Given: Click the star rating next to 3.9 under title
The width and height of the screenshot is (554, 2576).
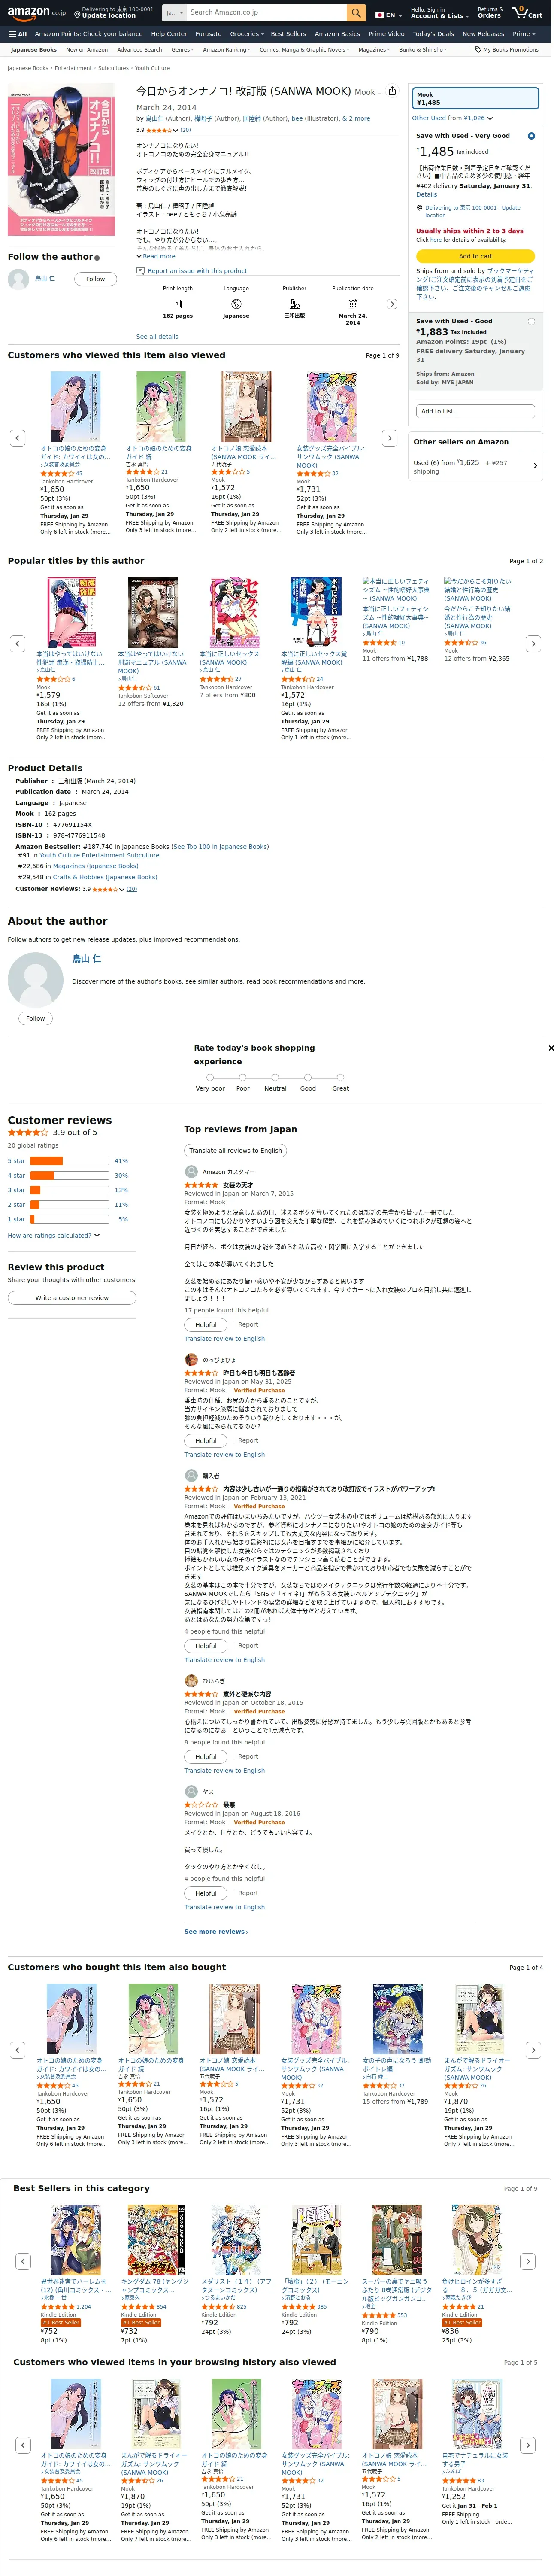Looking at the screenshot, I should [x=162, y=130].
